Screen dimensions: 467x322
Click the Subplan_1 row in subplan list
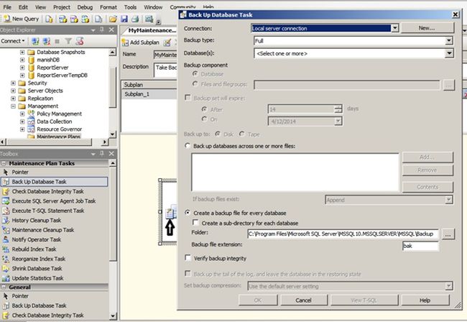coord(149,94)
